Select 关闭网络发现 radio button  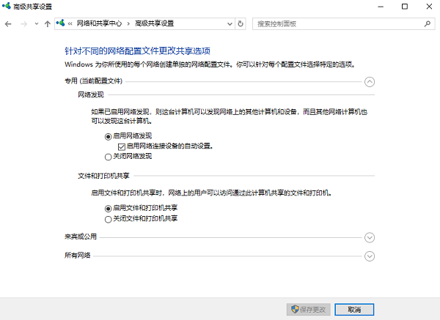tap(108, 157)
